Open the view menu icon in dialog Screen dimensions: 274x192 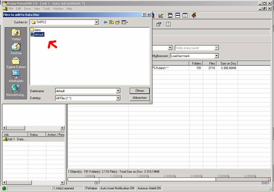pyautogui.click(x=124, y=22)
